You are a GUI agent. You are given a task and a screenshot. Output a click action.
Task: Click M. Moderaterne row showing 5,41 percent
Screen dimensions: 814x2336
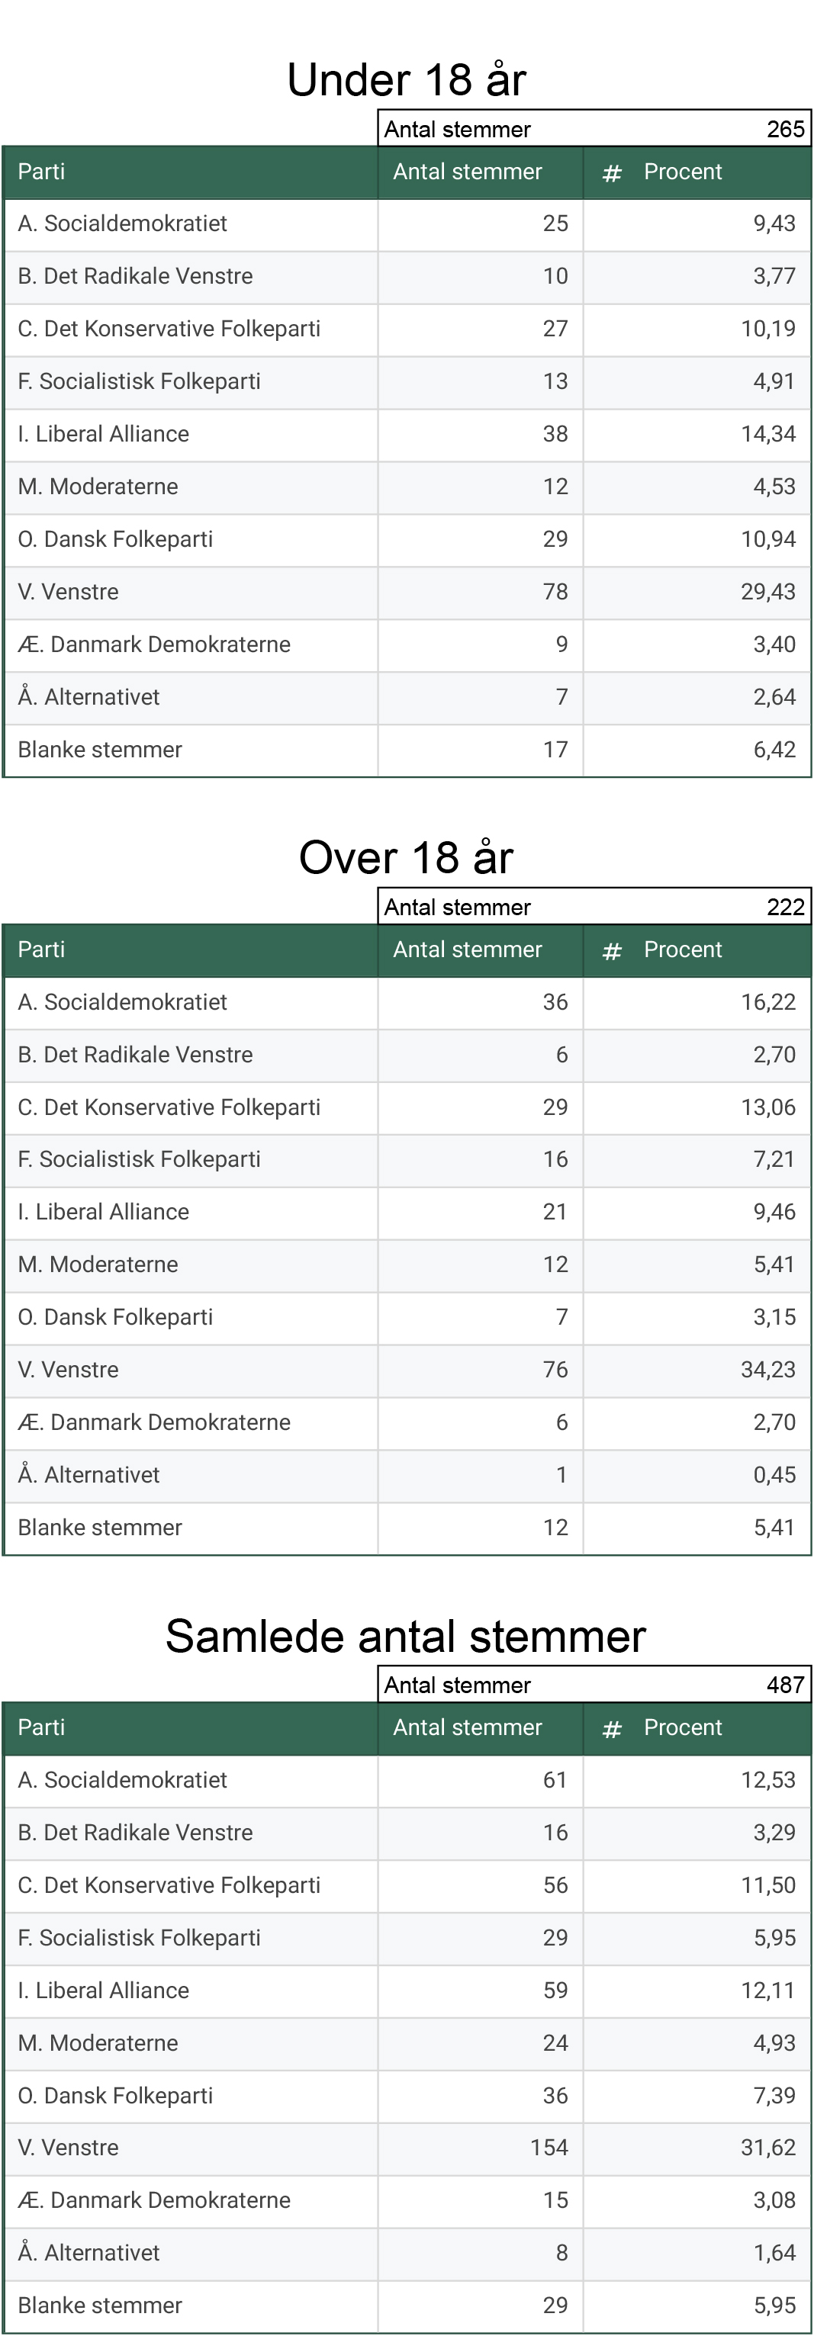pyautogui.click(x=407, y=1266)
